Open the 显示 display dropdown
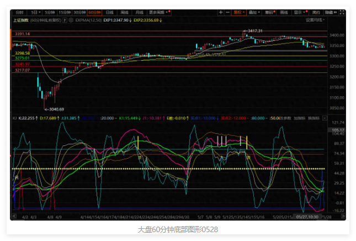 [300, 12]
